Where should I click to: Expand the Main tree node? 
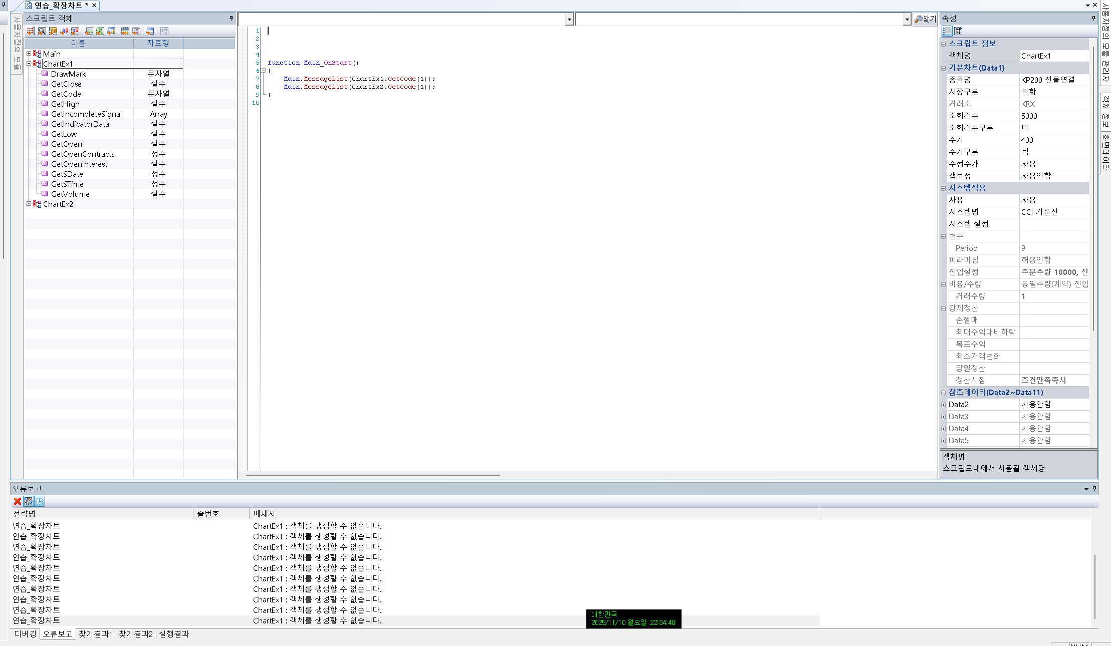click(29, 54)
